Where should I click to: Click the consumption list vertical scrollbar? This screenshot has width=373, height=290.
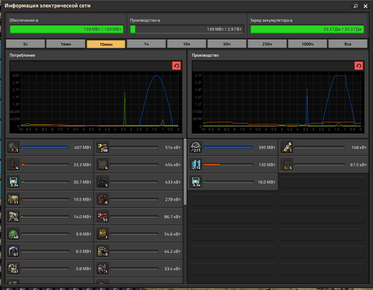click(185, 171)
